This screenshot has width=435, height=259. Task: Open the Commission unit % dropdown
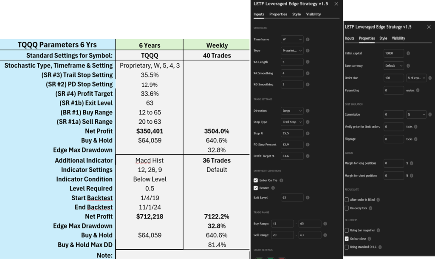416,114
